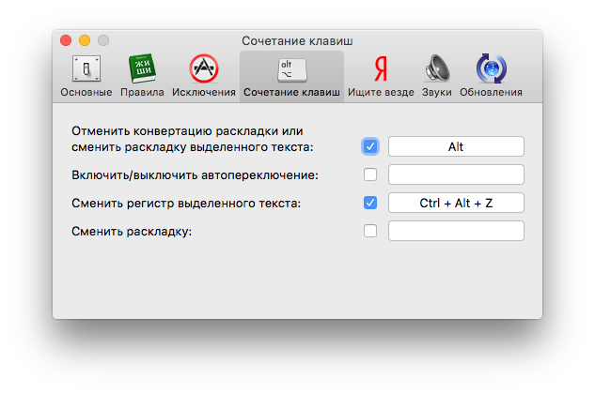Click the Сменить регистр выделенного текста: label
595x394 pixels.
click(186, 203)
